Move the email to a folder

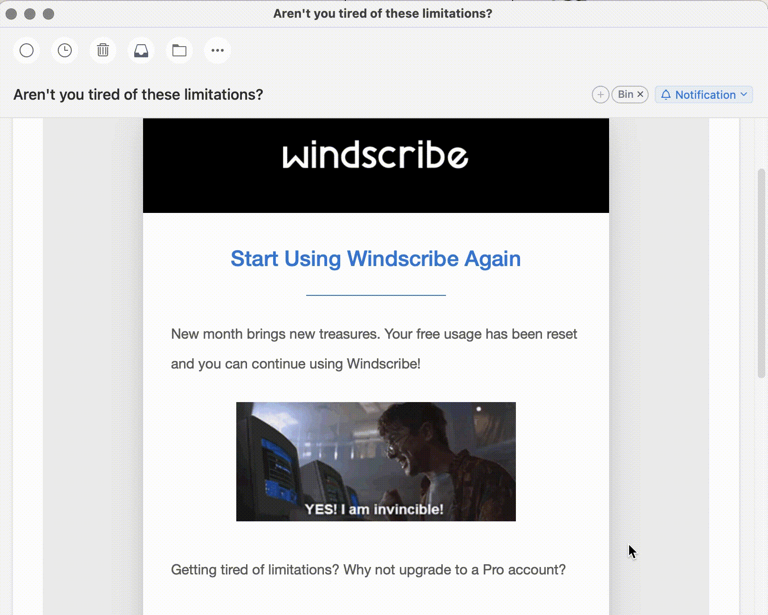179,50
